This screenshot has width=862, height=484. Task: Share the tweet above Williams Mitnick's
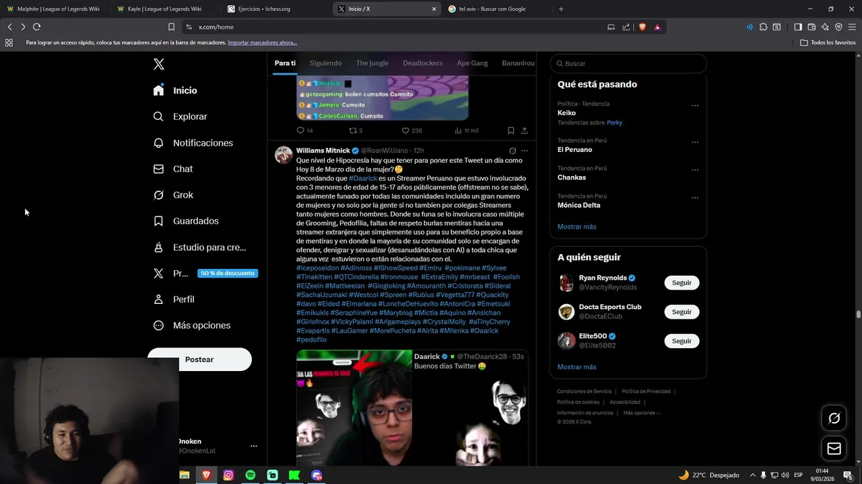[524, 130]
